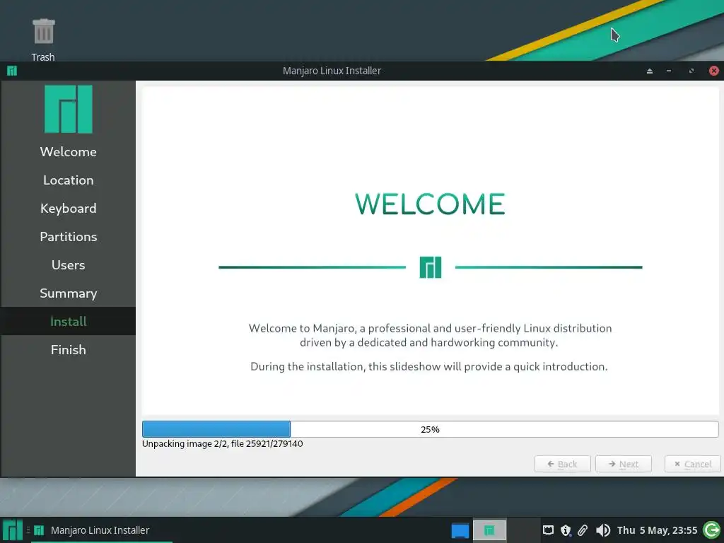724x543 pixels.
Task: Click the small Manjaro logo between the lines
Action: click(x=431, y=267)
